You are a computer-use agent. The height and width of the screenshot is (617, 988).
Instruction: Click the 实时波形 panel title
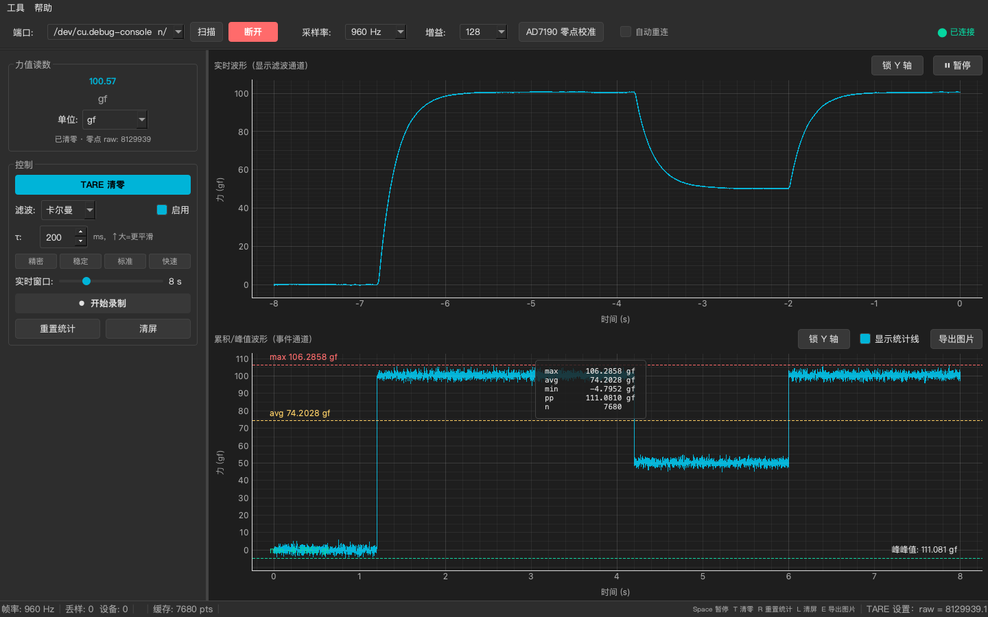pyautogui.click(x=261, y=66)
